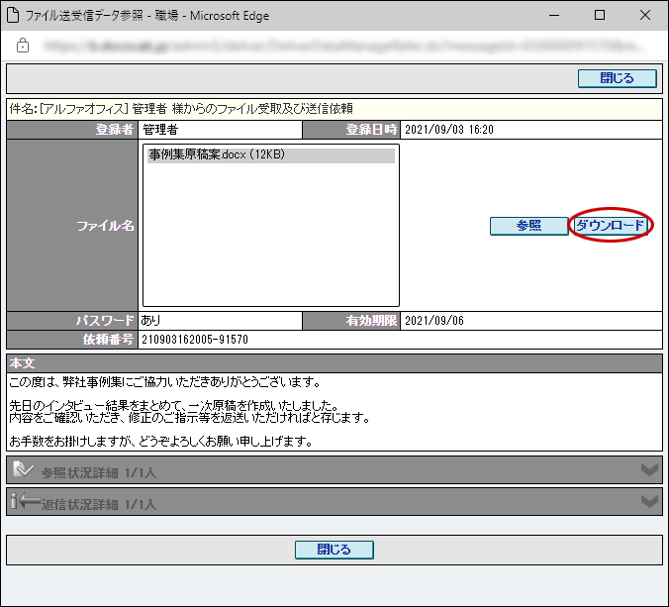Click the 件名 subject line text
The height and width of the screenshot is (607, 669).
click(188, 109)
